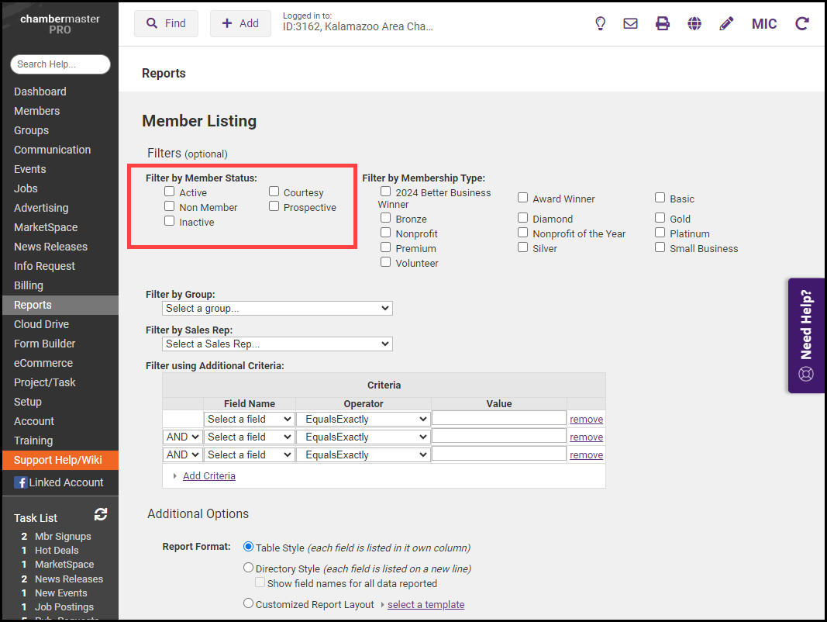The image size is (827, 622).
Task: Open Members in the sidebar menu
Action: pos(36,111)
